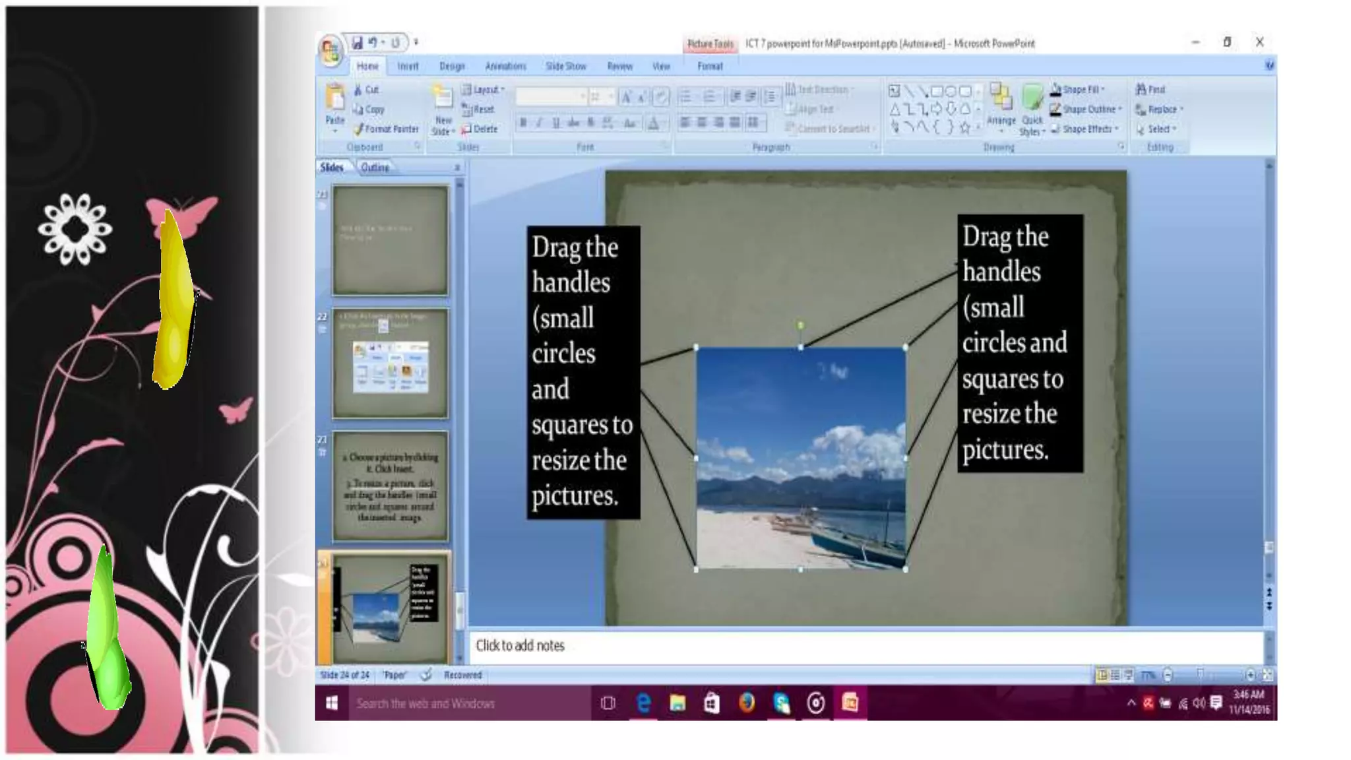Select the Format Painter brush

coord(386,129)
